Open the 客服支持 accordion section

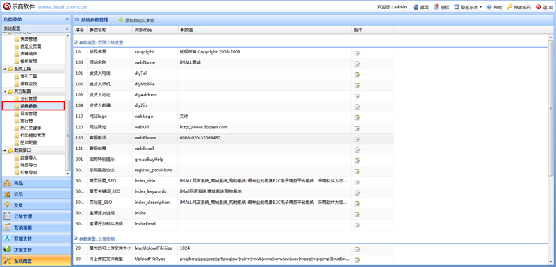tap(36, 239)
